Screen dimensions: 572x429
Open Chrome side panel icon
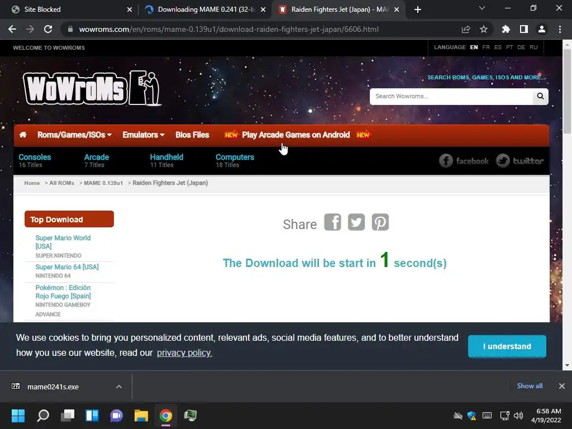tap(524, 29)
